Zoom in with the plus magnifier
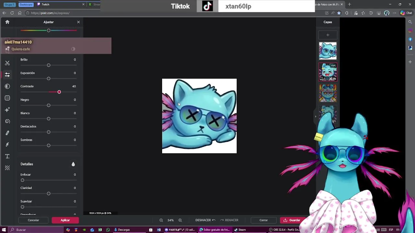 pyautogui.click(x=180, y=220)
